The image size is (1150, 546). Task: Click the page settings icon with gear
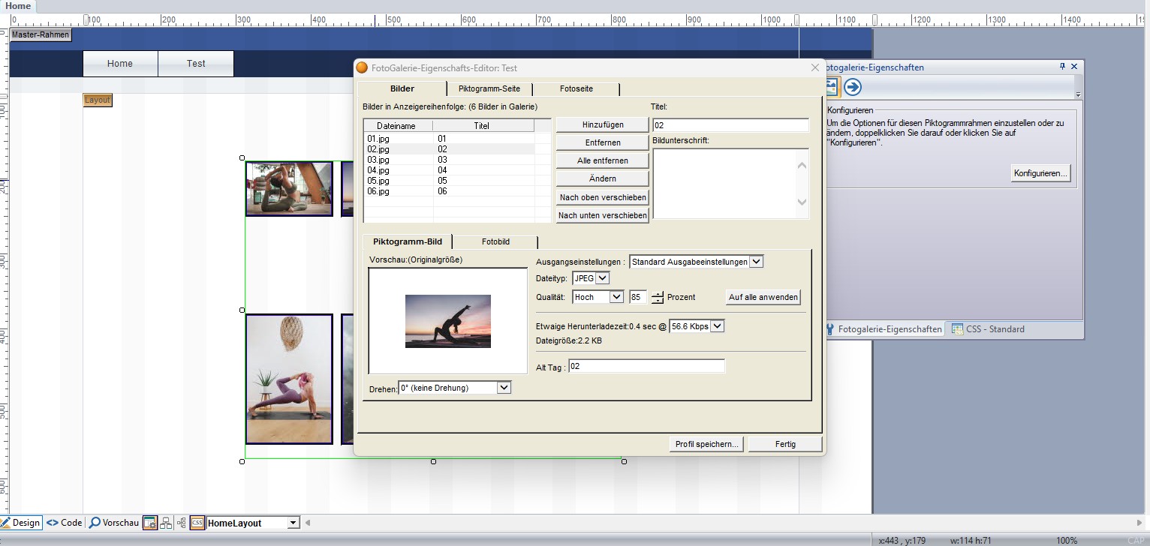(149, 523)
